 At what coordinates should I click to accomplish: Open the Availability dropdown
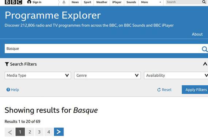176,76
